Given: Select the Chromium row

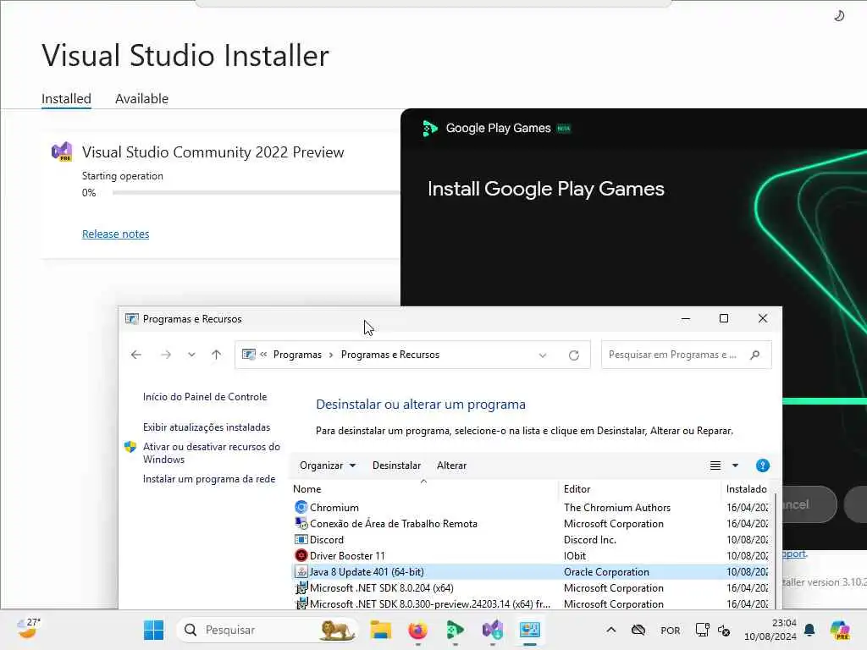Looking at the screenshot, I should click(x=531, y=508).
